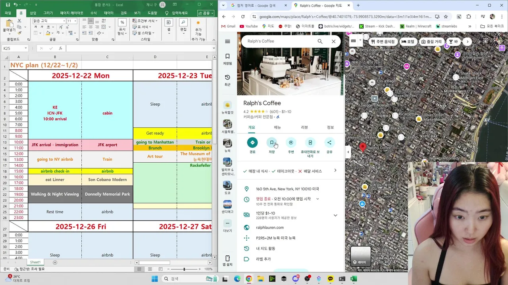Clear the Ralph's Coffee search with X
508x285 pixels.
coord(333,41)
